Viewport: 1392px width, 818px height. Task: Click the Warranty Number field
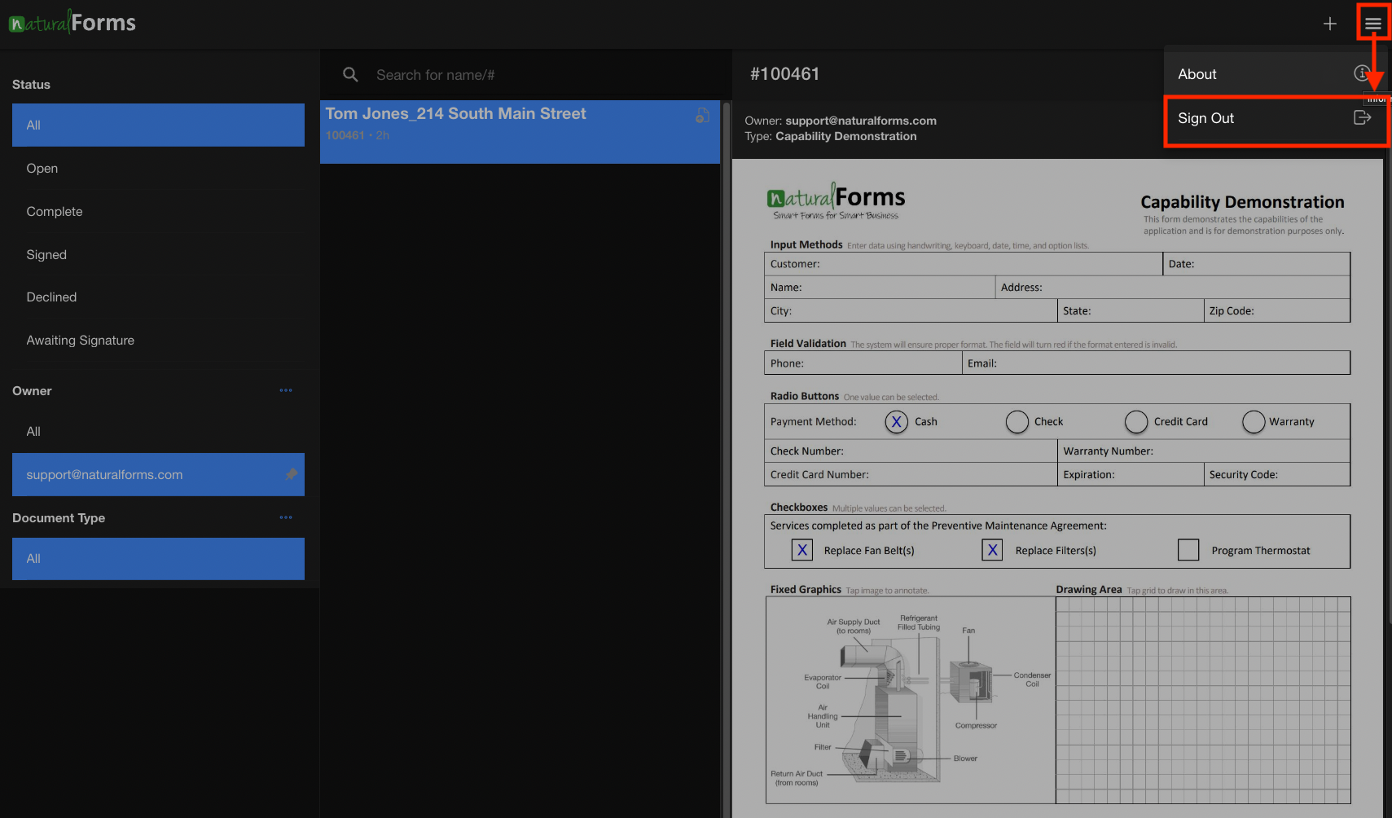click(x=1204, y=451)
